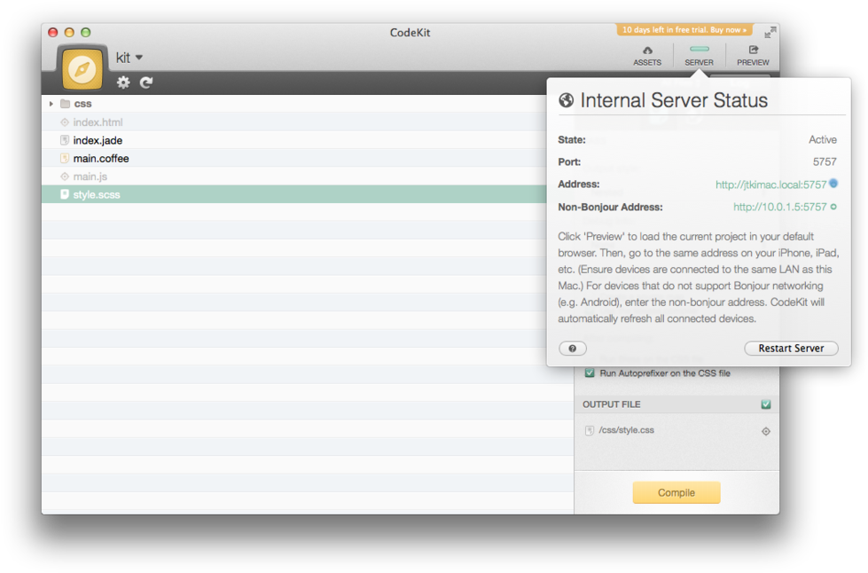Screen dimensions: 868x573
Task: Click the help question mark button
Action: pos(573,348)
